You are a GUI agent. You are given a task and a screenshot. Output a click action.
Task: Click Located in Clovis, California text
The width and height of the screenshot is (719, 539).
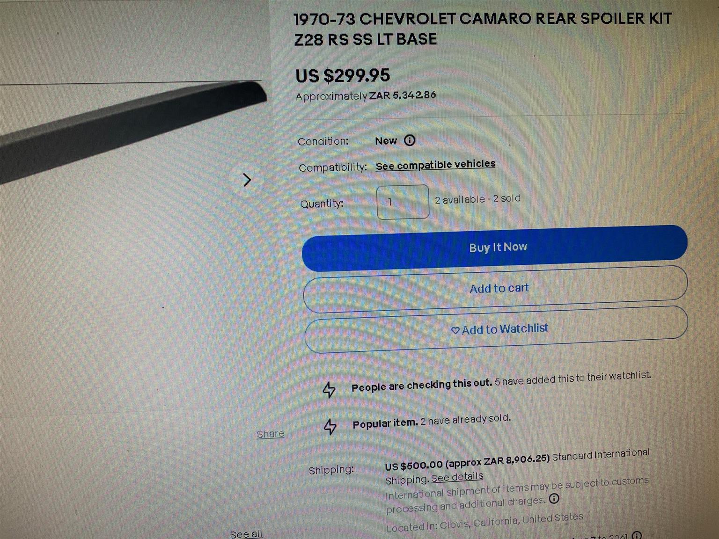coord(484,522)
